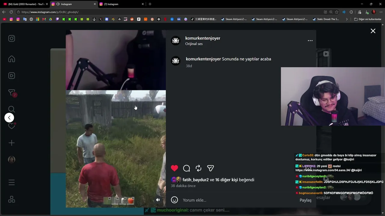Open komurkentenjoyer profile from header

(x=203, y=38)
